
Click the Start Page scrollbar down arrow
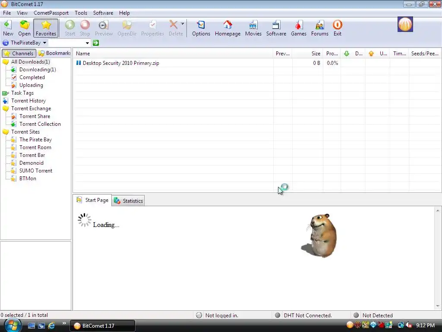[x=438, y=306]
